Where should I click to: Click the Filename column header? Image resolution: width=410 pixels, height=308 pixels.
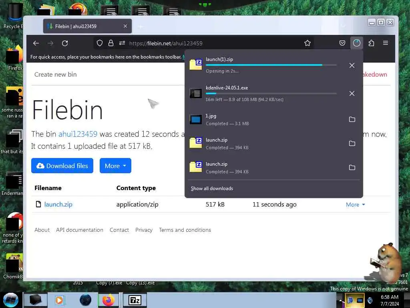coord(48,188)
